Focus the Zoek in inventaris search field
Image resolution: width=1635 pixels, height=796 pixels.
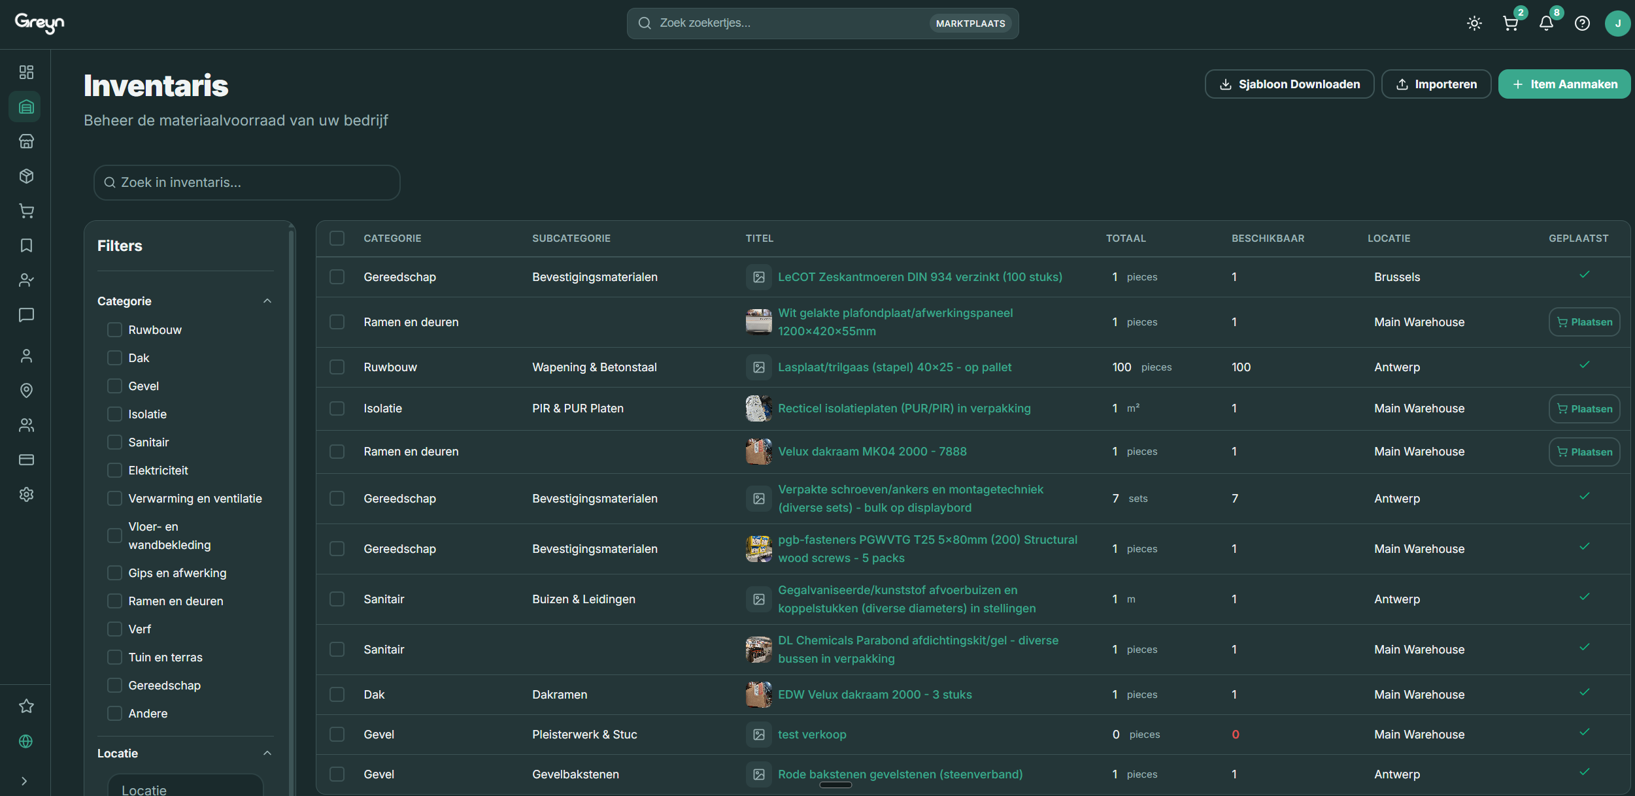click(x=247, y=182)
